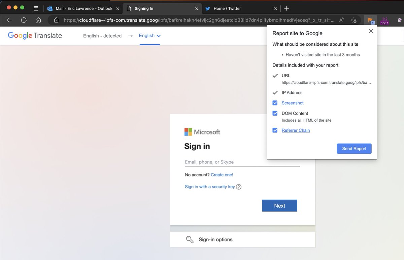Click Sign in with a security key
The image size is (404, 260).
[210, 187]
